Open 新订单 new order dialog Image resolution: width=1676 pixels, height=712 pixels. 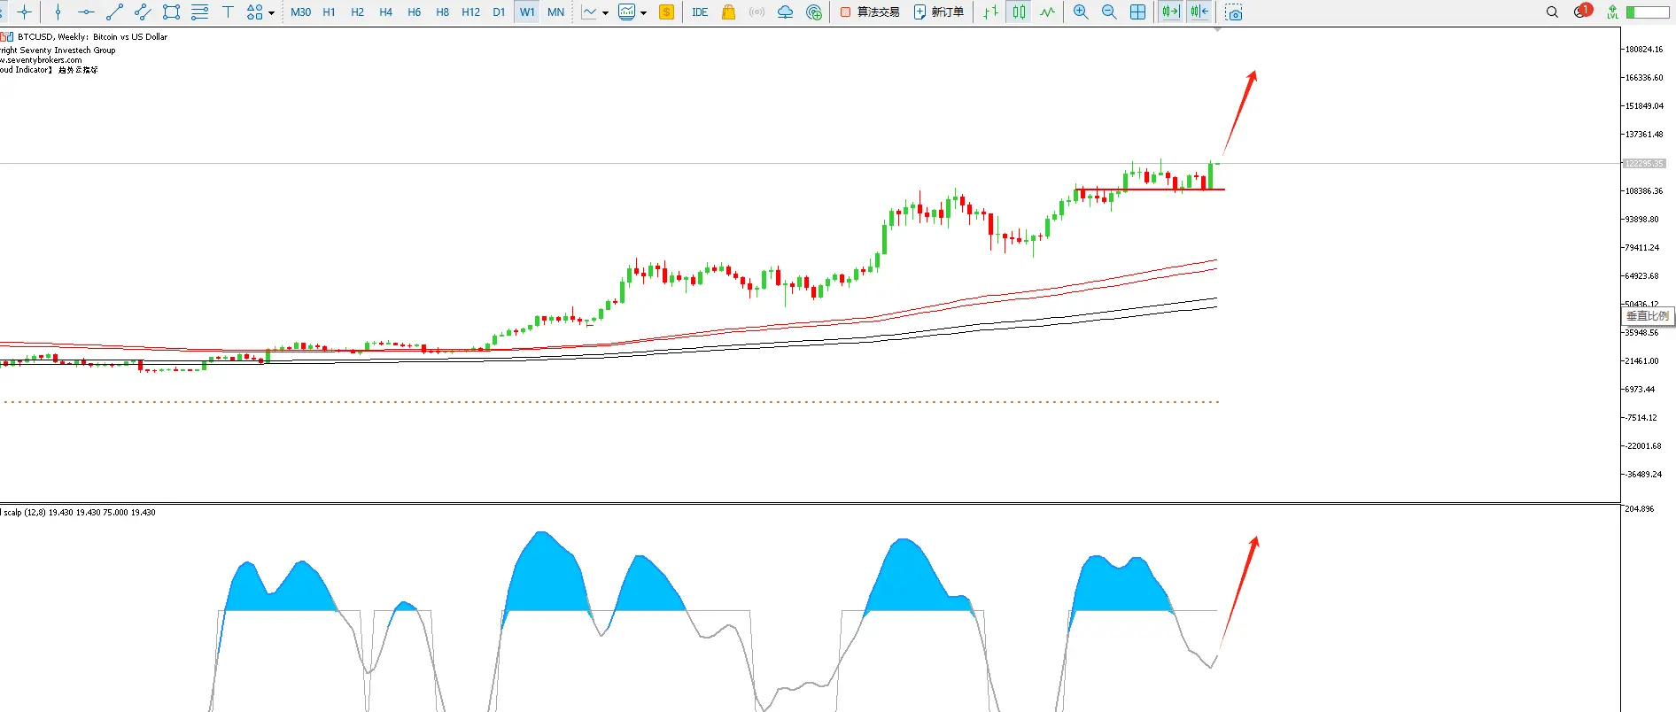[x=939, y=12]
